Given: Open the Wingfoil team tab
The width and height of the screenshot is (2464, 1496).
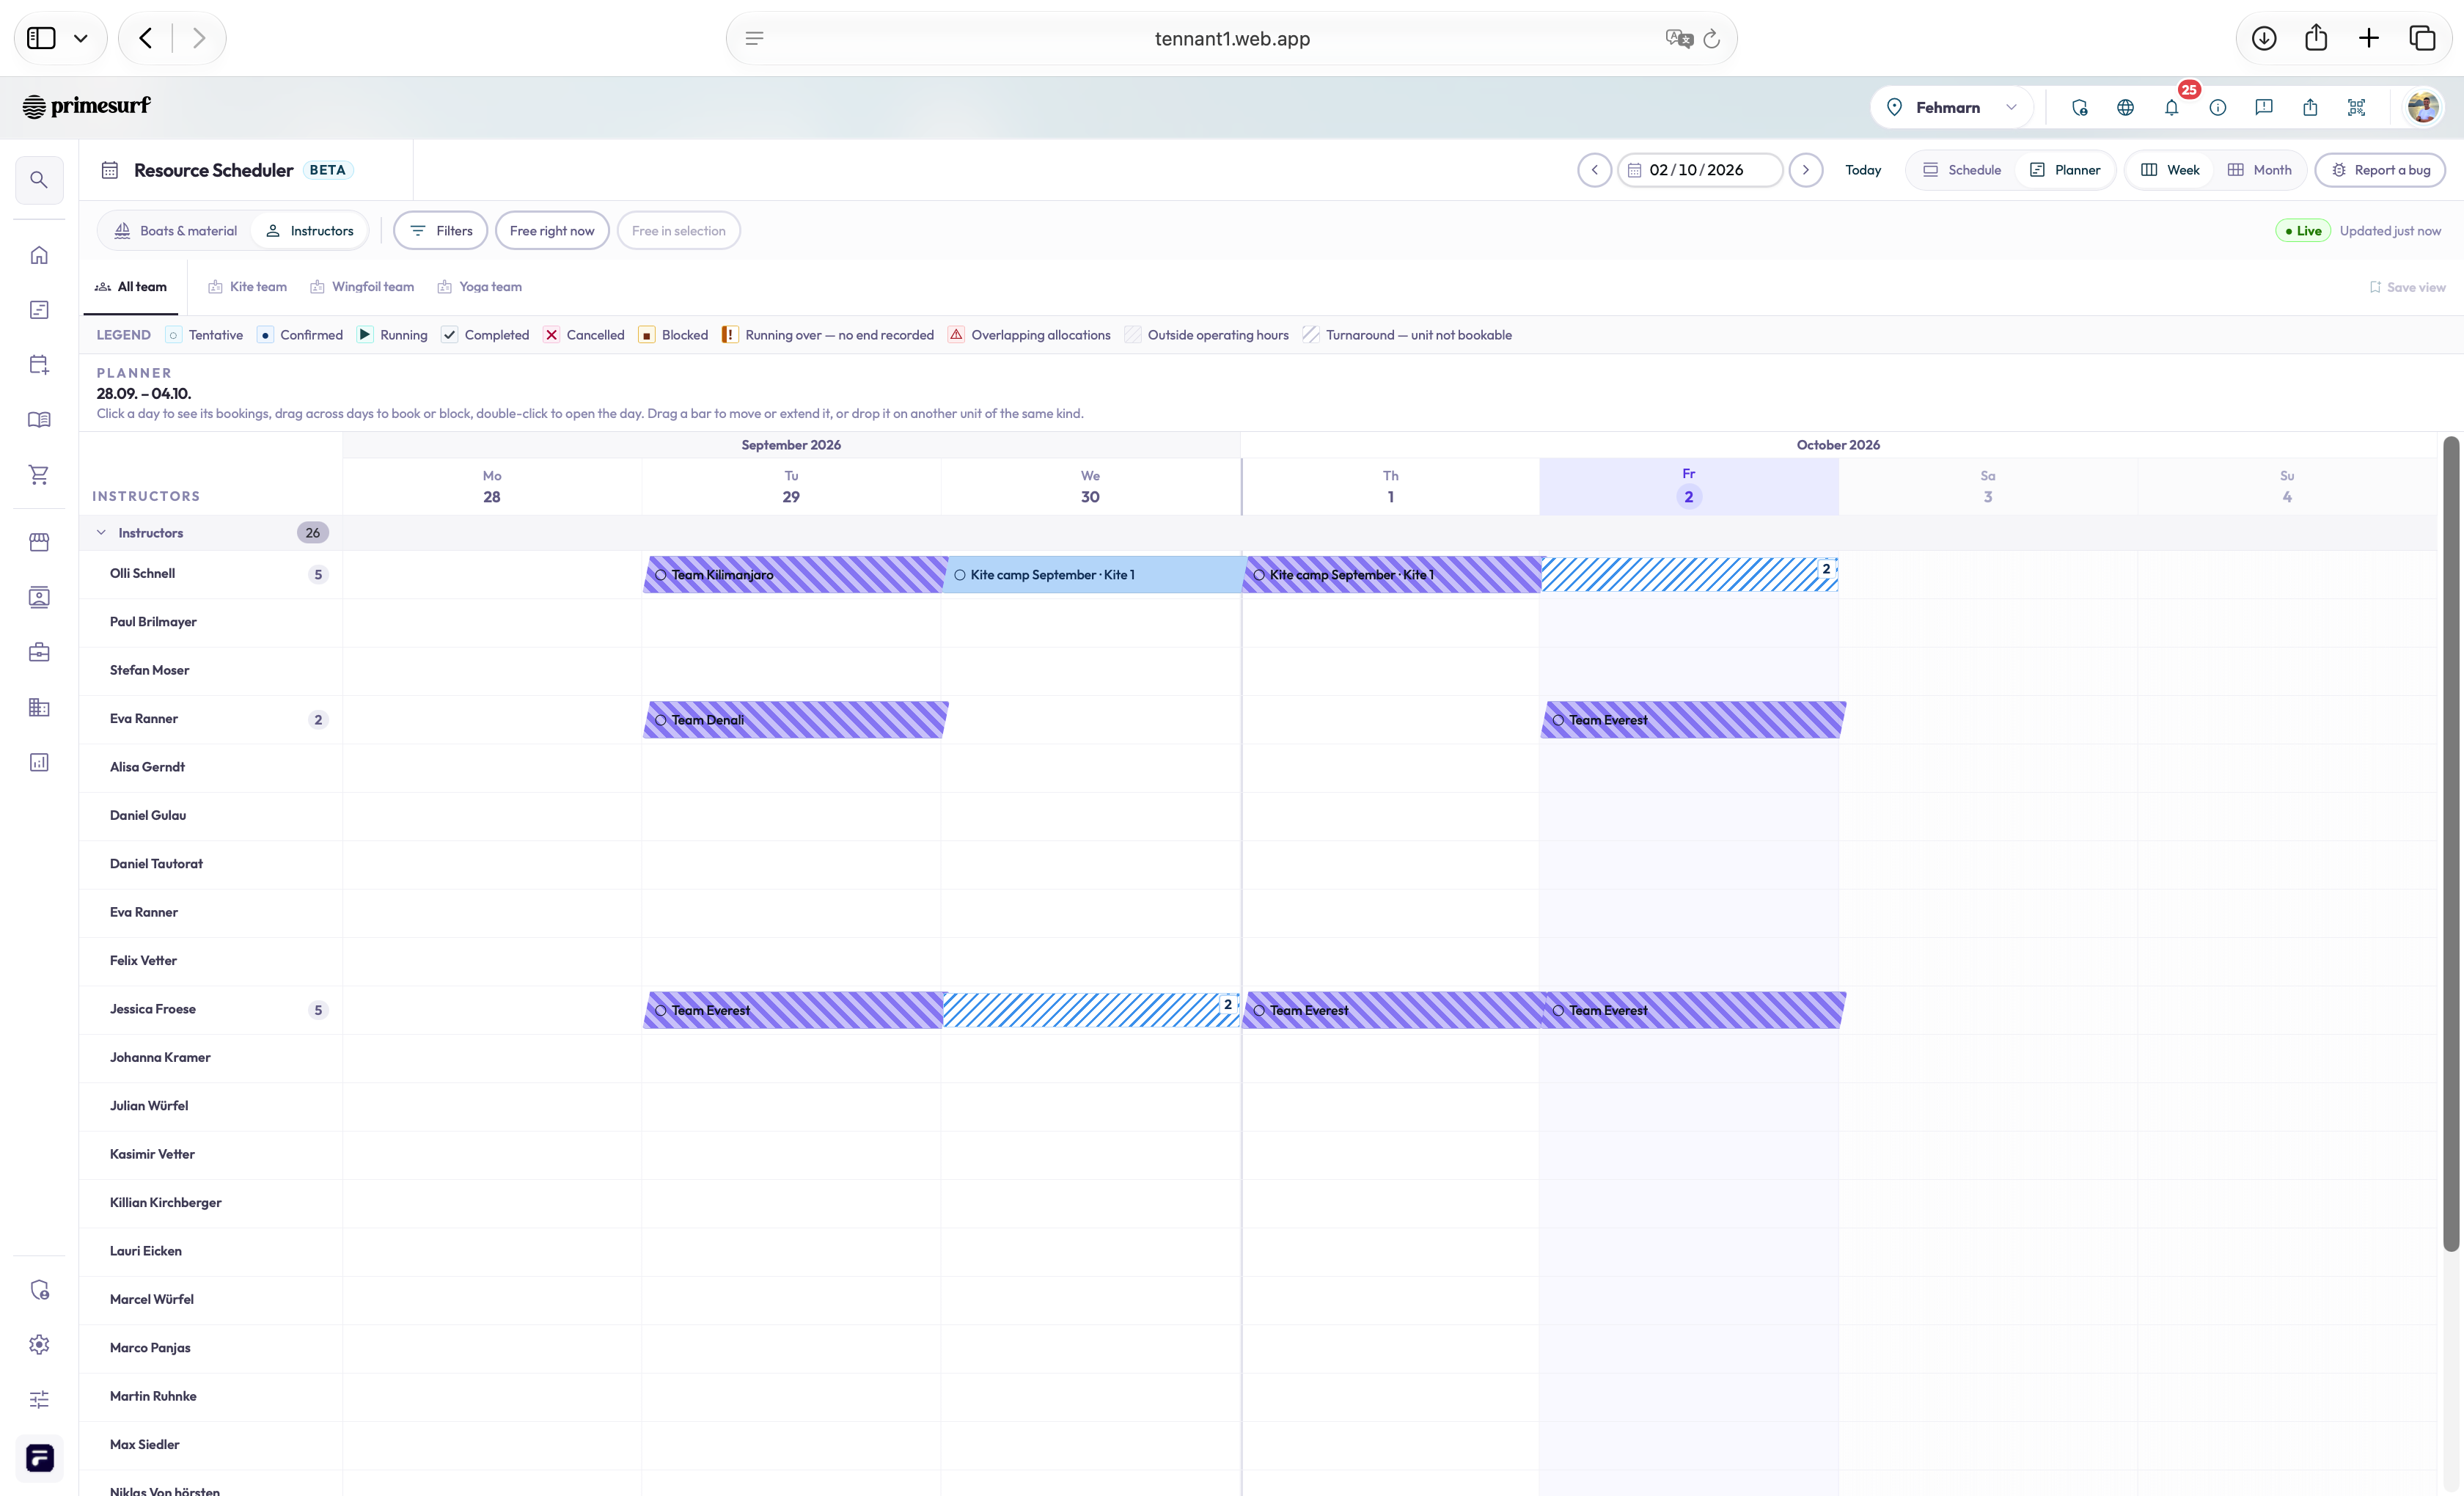Looking at the screenshot, I should pyautogui.click(x=362, y=287).
